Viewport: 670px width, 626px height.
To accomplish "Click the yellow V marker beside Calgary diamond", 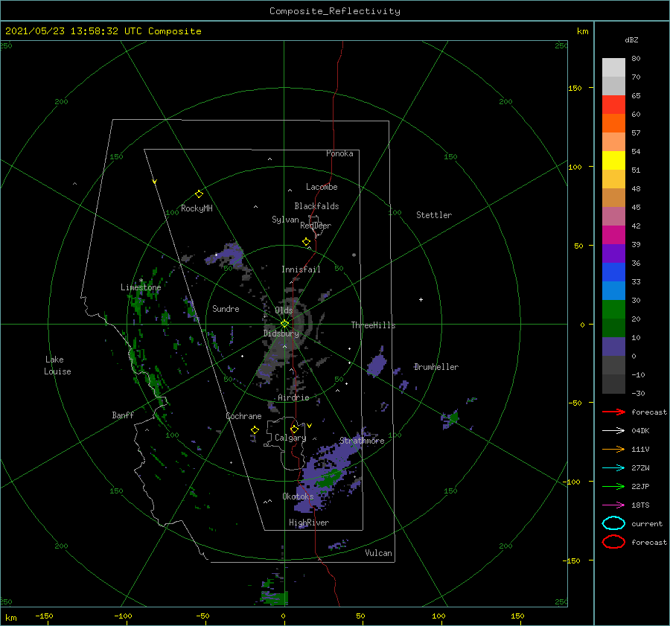I will [x=309, y=426].
